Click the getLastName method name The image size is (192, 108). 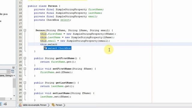tap(64, 83)
